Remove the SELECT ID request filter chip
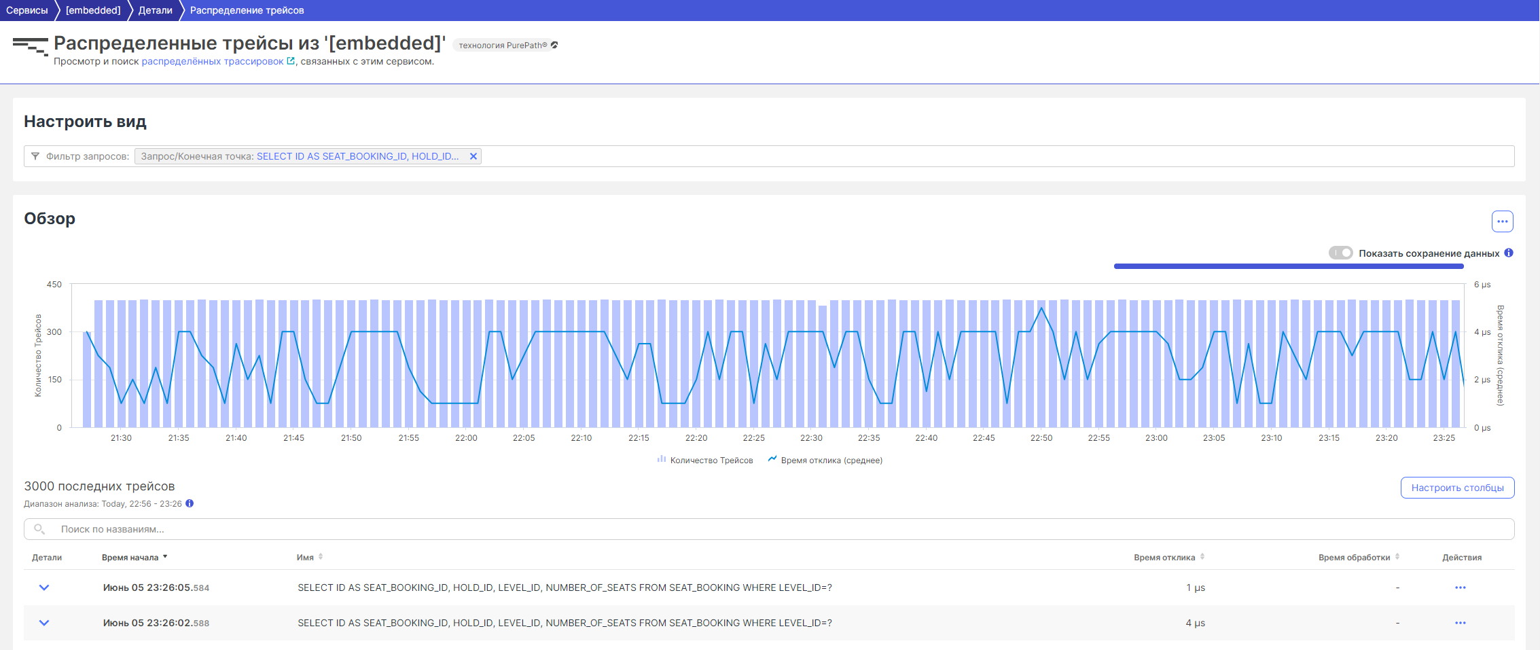Viewport: 1540px width, 650px height. (473, 156)
